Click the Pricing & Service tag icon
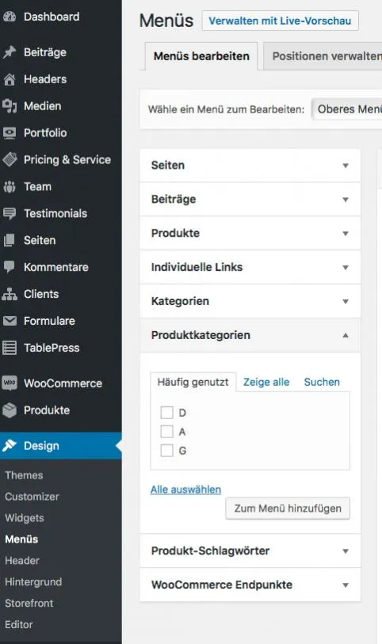 10,159
